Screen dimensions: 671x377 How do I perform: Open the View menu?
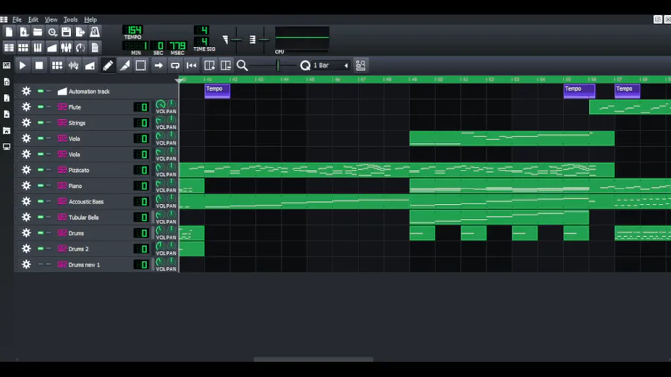click(x=51, y=19)
